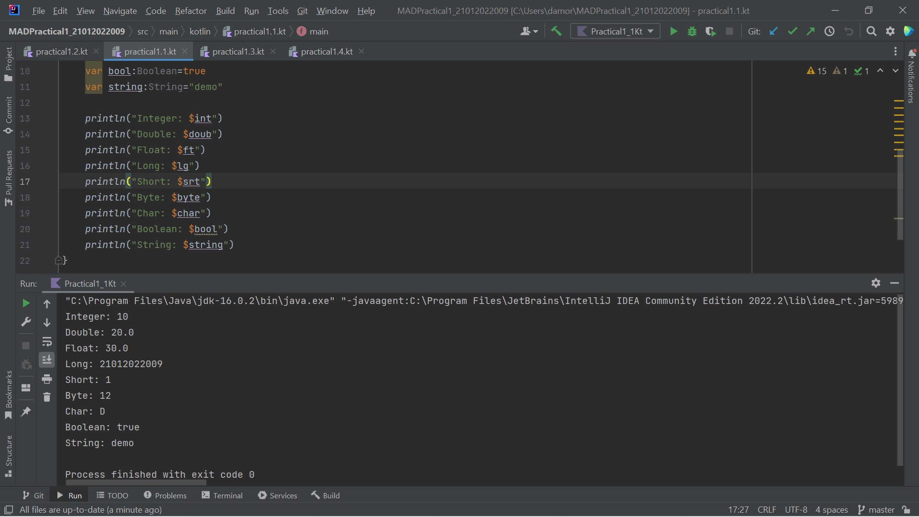Clear the Run console with trash icon
This screenshot has height=517, width=919.
click(x=47, y=397)
